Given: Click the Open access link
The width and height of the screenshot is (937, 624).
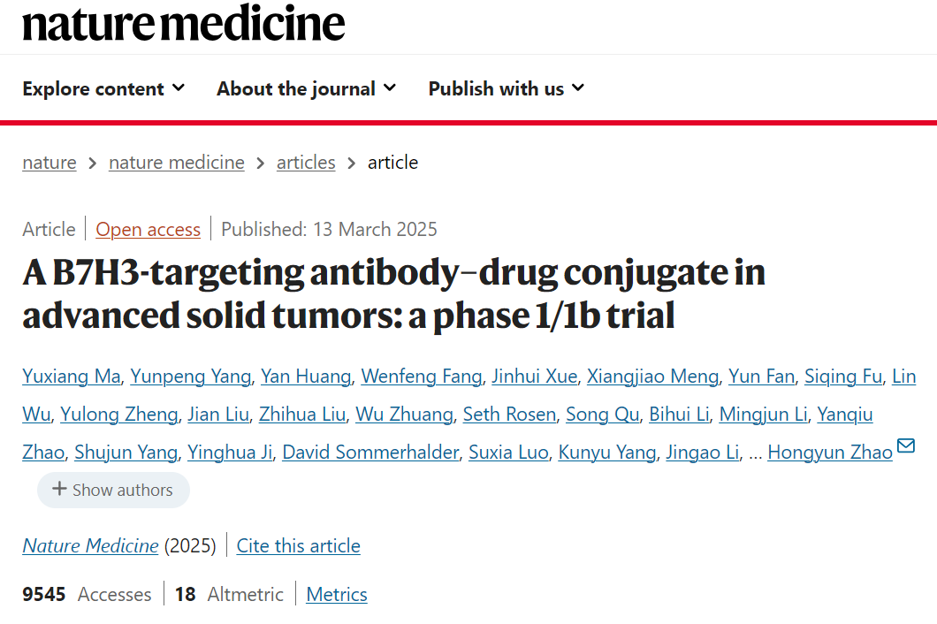Looking at the screenshot, I should pyautogui.click(x=149, y=230).
